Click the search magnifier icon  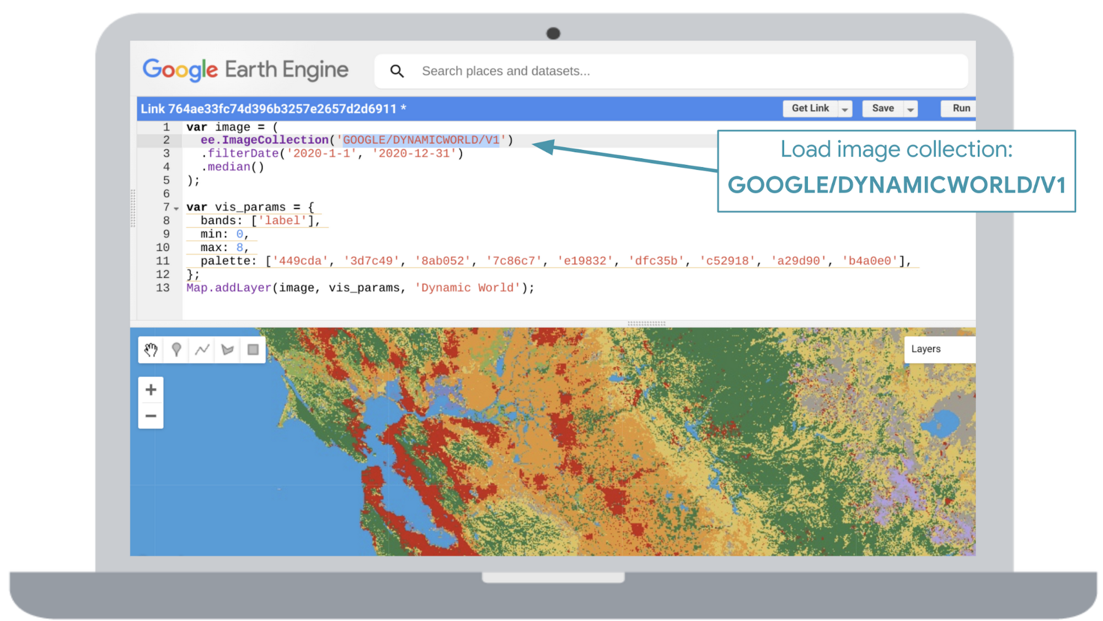(397, 71)
